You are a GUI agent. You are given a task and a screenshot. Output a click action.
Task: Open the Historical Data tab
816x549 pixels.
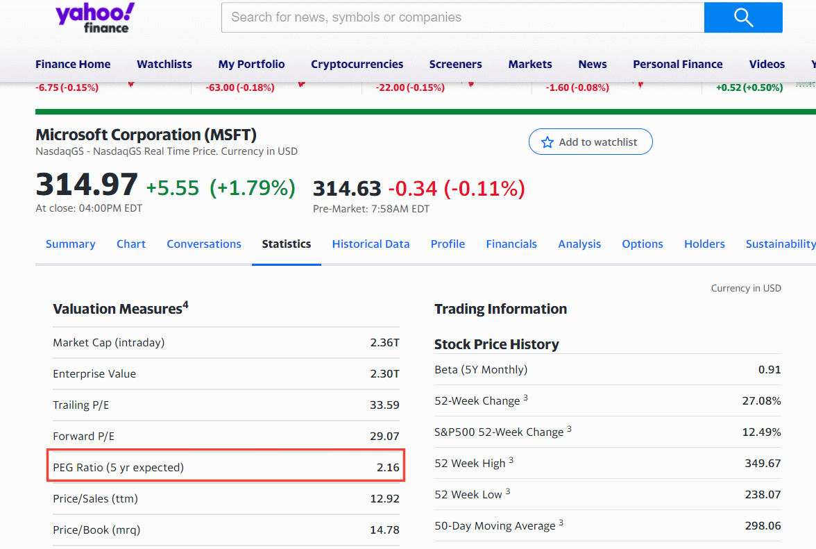(x=371, y=244)
